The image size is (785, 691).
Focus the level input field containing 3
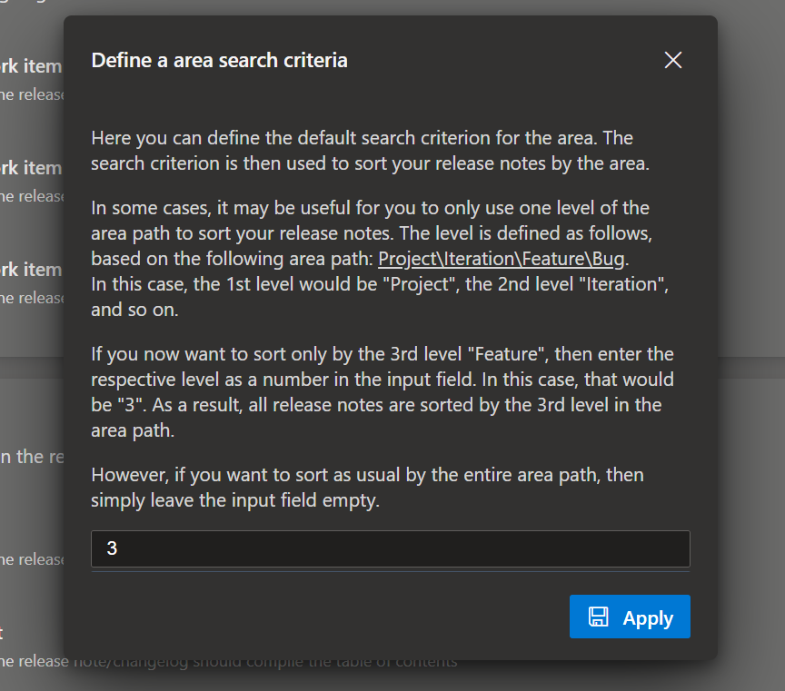pos(390,548)
